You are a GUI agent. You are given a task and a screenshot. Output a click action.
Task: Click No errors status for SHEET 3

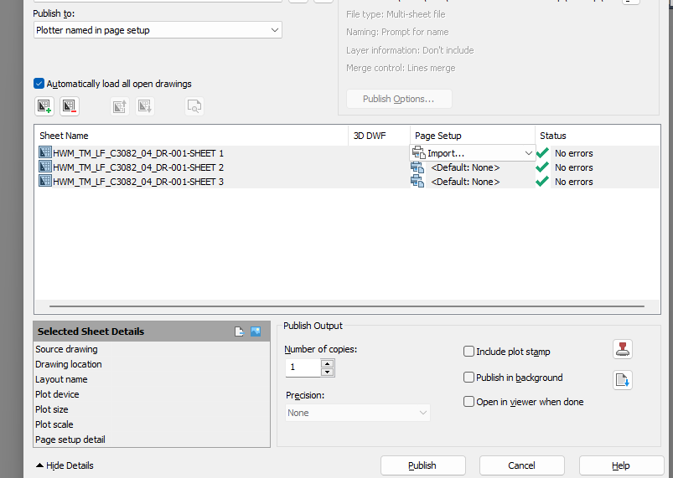pos(574,182)
